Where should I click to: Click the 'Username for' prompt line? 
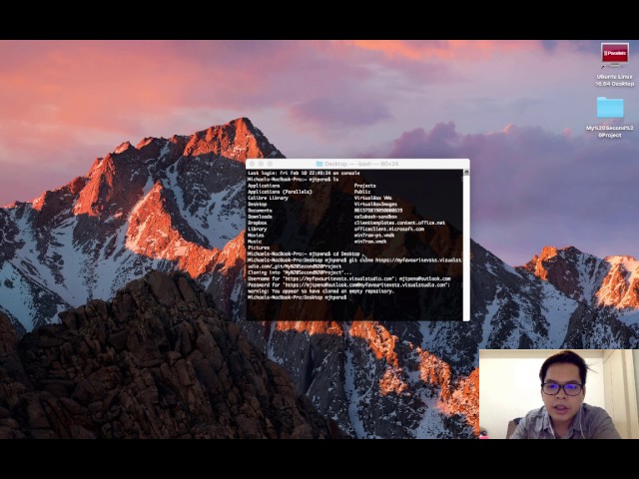[348, 279]
